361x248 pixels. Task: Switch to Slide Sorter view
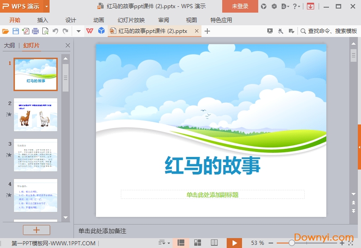pyautogui.click(x=197, y=243)
